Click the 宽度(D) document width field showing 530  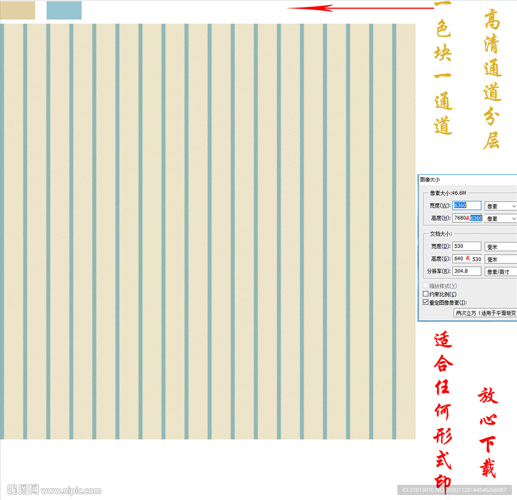pos(467,246)
